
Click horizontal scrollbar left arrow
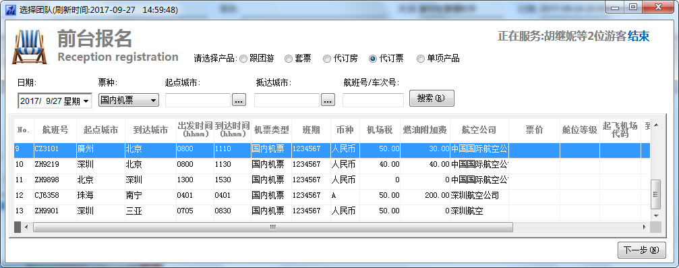click(26, 227)
